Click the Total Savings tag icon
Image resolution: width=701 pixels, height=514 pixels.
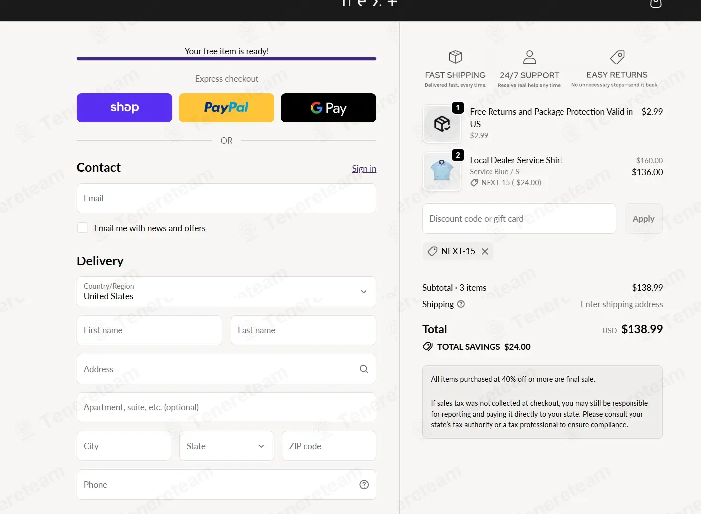point(428,347)
